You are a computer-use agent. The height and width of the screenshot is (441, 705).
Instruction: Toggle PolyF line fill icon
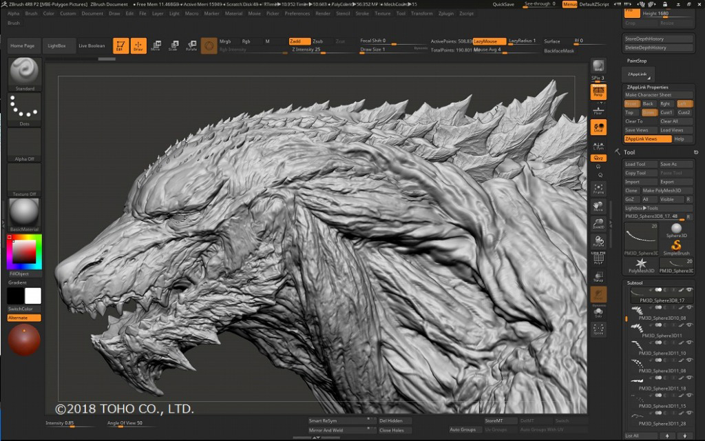click(x=598, y=259)
